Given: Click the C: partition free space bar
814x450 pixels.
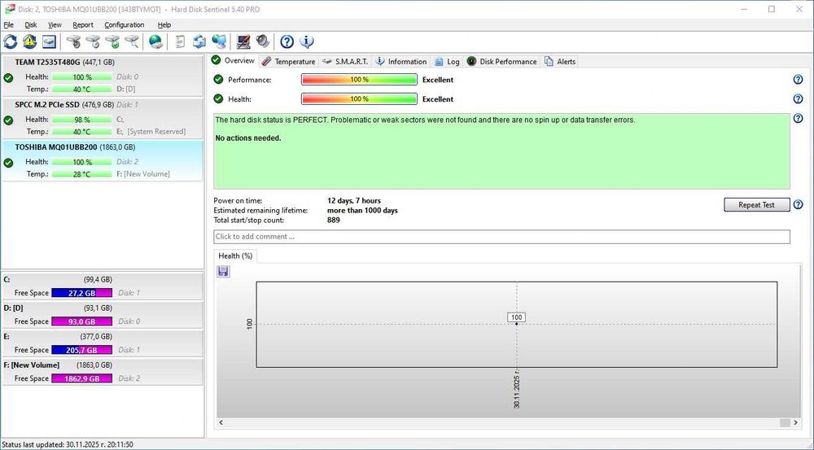Looking at the screenshot, I should 82,293.
